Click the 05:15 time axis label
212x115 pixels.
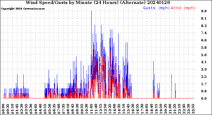tap(45, 109)
